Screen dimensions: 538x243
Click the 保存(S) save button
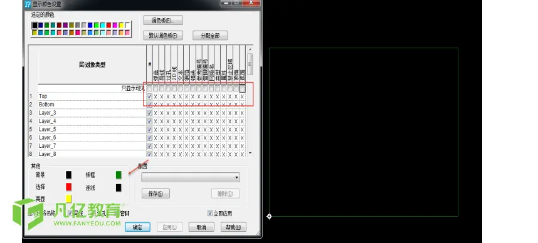156,194
